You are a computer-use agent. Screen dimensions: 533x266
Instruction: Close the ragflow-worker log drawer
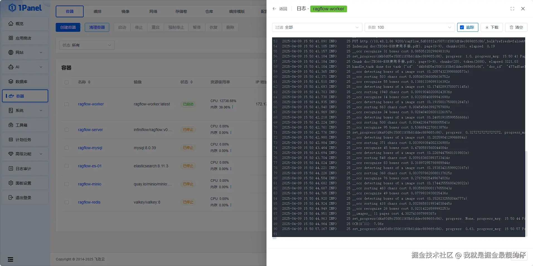(523, 9)
